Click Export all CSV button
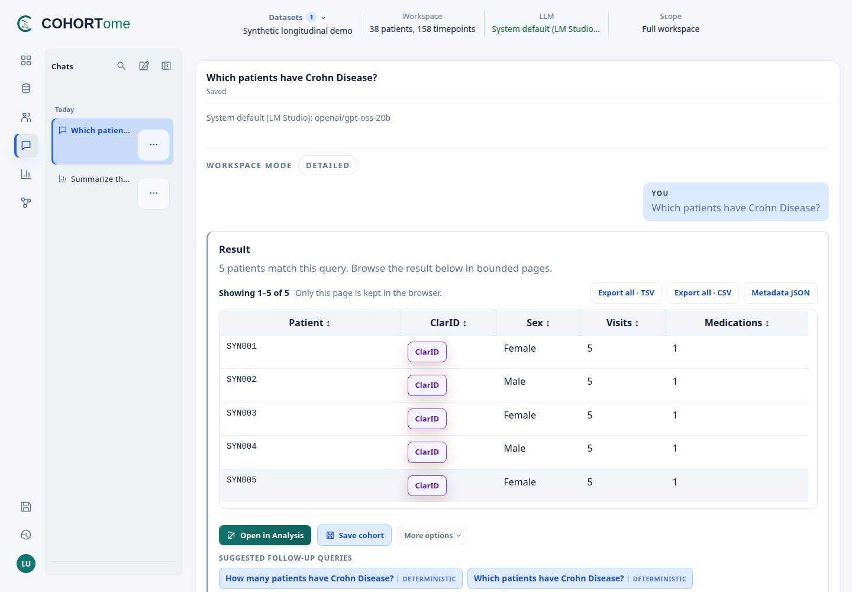Image resolution: width=852 pixels, height=592 pixels. 703,293
